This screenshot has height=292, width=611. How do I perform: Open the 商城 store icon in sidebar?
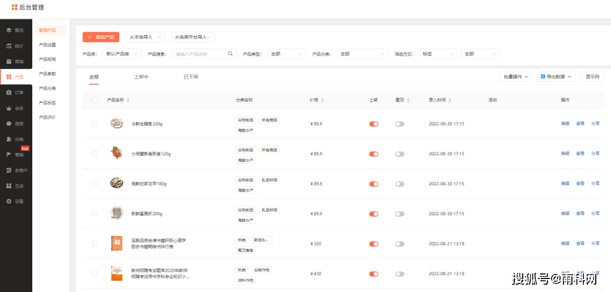pyautogui.click(x=9, y=61)
